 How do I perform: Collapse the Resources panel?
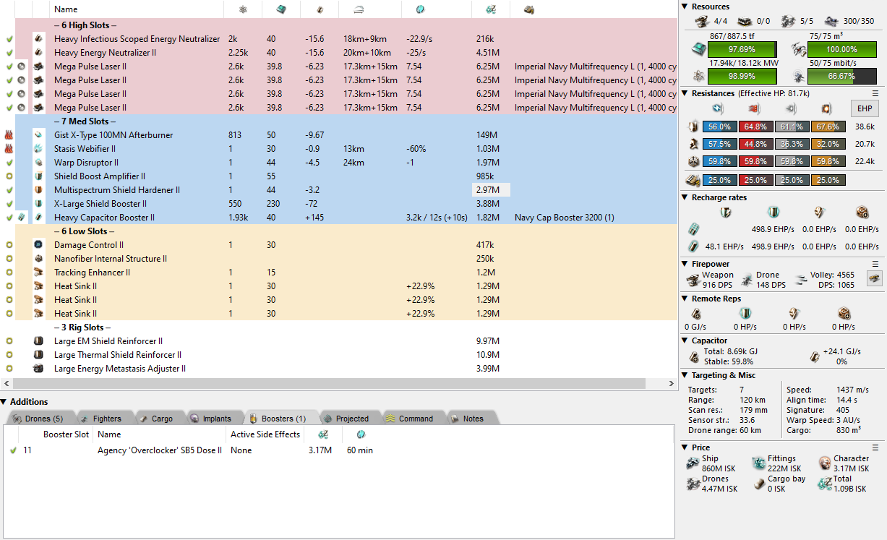pos(685,7)
